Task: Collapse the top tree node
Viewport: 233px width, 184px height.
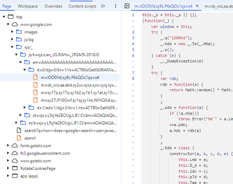Action: (4, 17)
